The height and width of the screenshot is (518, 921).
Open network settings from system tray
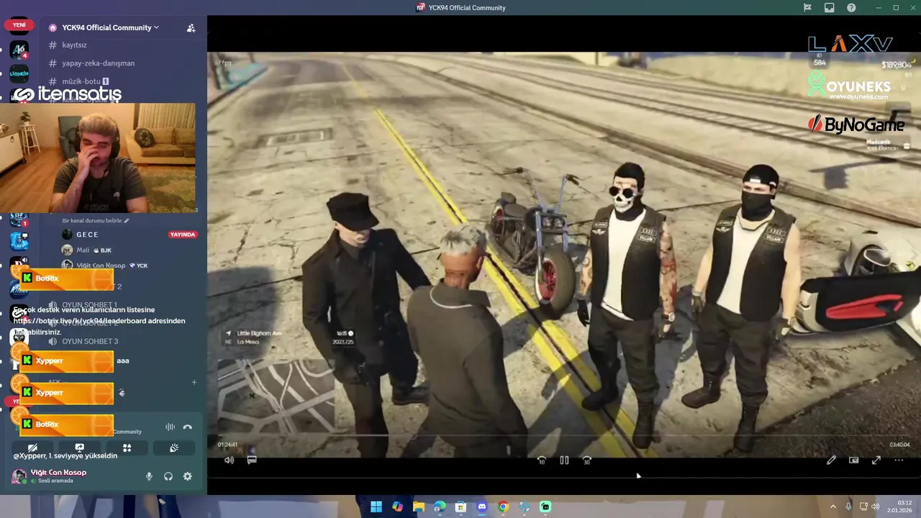863,506
